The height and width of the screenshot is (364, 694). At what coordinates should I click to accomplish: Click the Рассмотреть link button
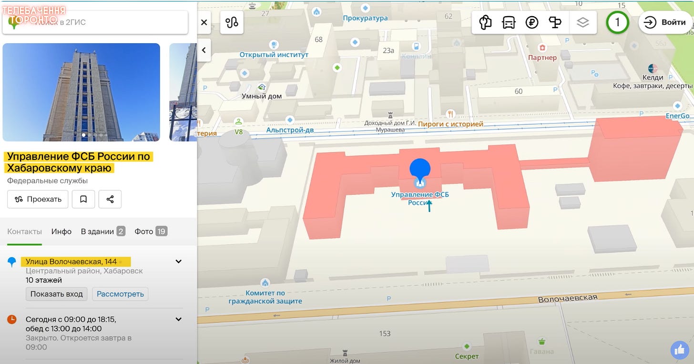120,294
